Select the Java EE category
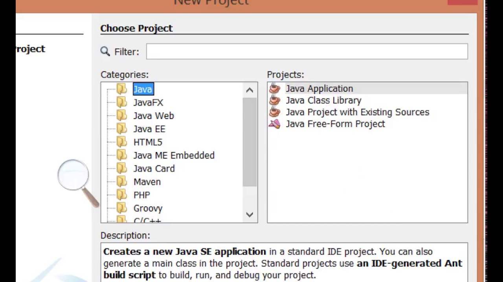503x282 pixels. pos(149,129)
